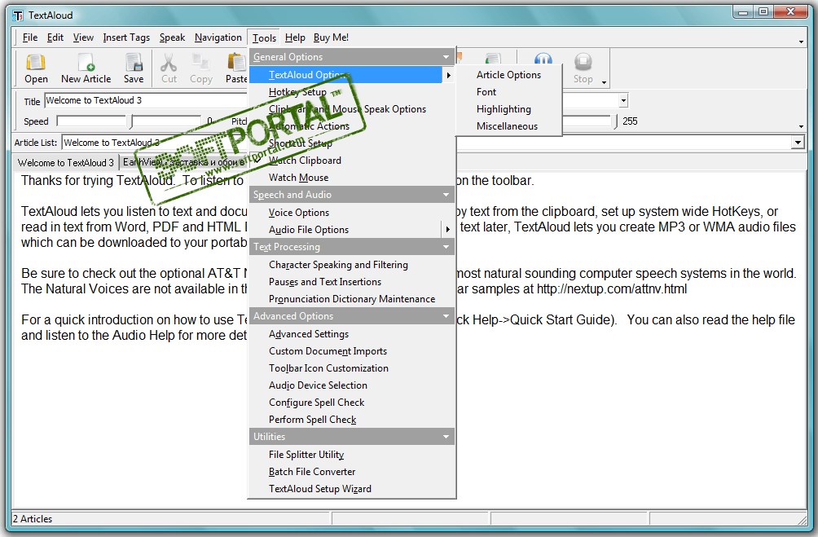
Task: Launch File Splitter Utility
Action: [x=352, y=455]
